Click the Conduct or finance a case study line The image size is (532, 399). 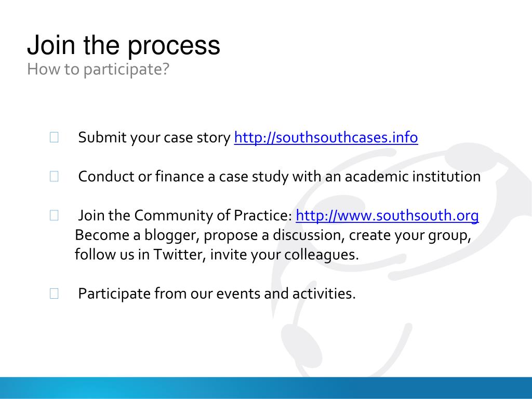pos(279,177)
